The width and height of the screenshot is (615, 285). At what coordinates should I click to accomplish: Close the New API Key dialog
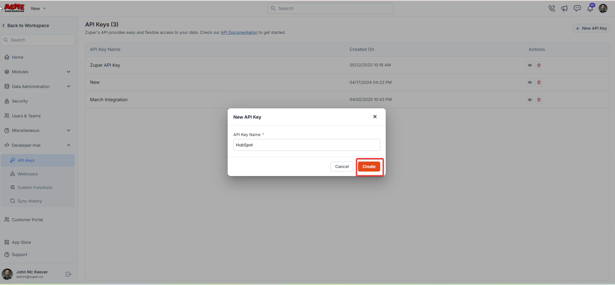point(375,117)
